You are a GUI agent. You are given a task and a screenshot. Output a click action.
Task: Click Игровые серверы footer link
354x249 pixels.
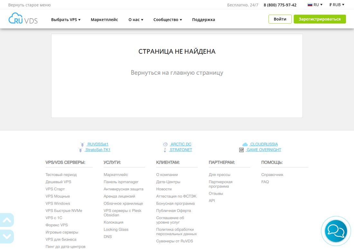coord(62,232)
